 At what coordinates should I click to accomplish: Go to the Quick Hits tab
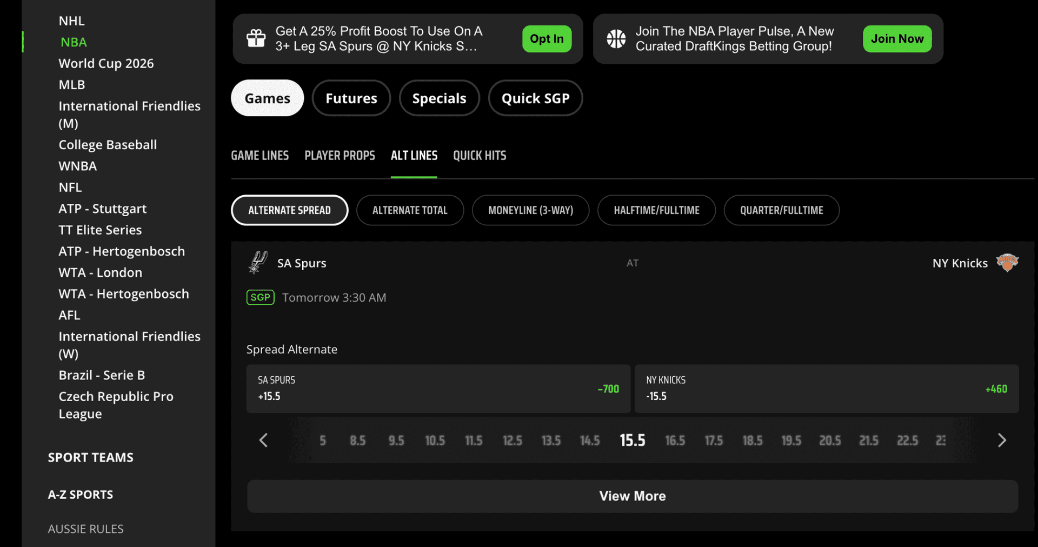coord(480,156)
